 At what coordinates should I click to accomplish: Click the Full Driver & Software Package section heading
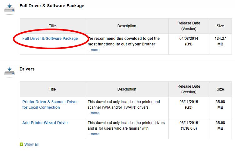(x=52, y=6)
